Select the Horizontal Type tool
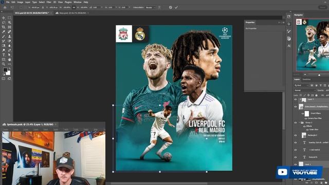The height and width of the screenshot is (185, 329). pyautogui.click(x=4, y=55)
